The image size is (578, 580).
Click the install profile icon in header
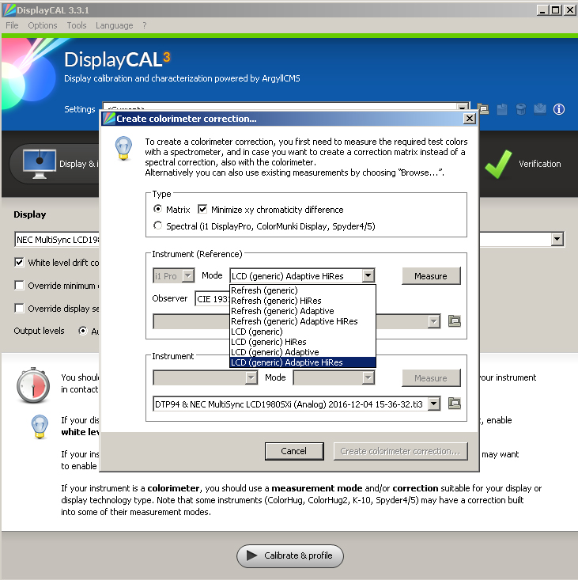(539, 109)
